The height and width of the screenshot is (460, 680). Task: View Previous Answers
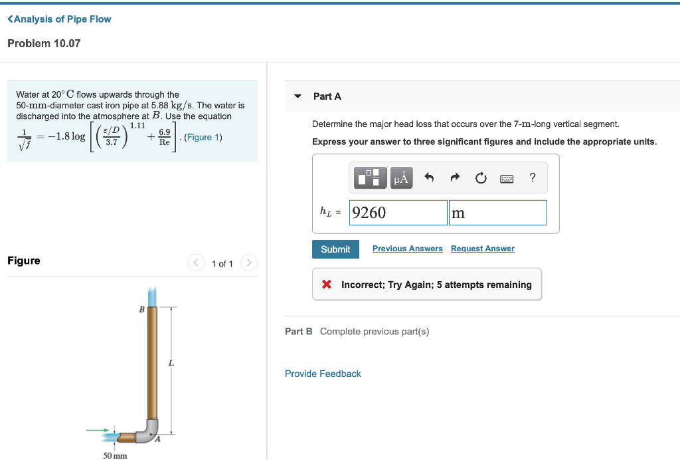tap(407, 248)
